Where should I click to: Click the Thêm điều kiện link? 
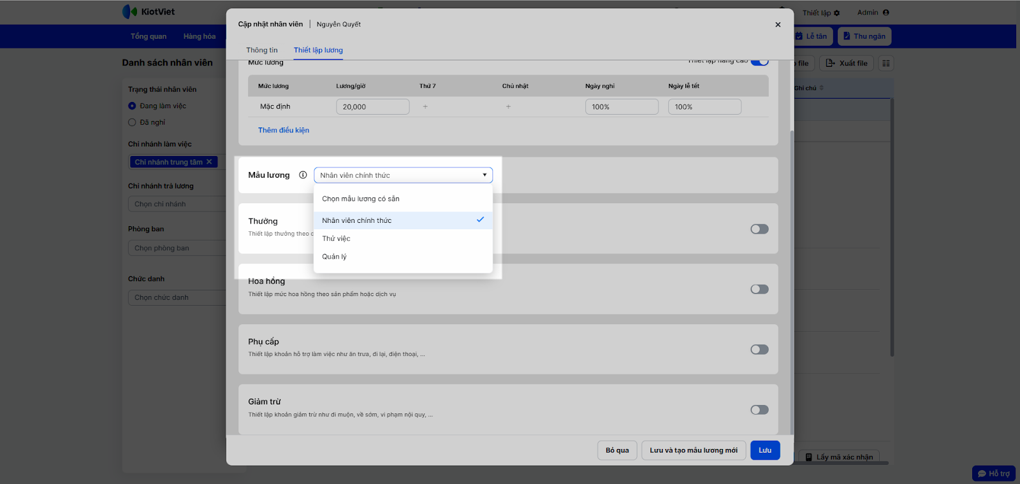click(x=284, y=130)
